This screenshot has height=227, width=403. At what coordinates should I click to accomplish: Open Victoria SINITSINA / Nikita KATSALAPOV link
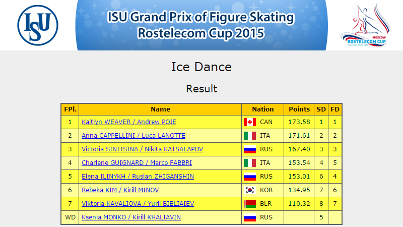143,149
